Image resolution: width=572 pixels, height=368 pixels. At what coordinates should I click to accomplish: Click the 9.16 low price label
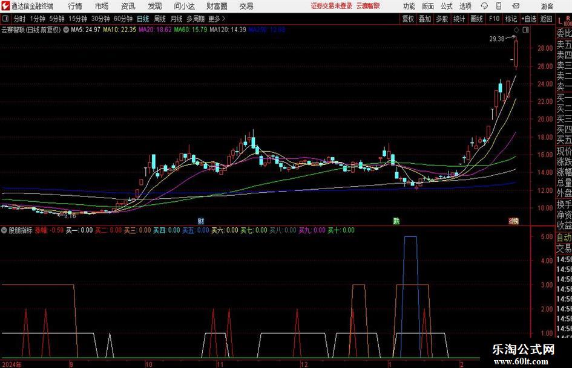click(70, 216)
